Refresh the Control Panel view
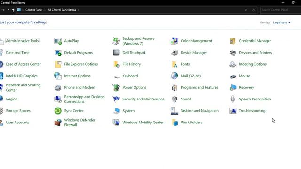The height and width of the screenshot is (169, 301). point(253,10)
